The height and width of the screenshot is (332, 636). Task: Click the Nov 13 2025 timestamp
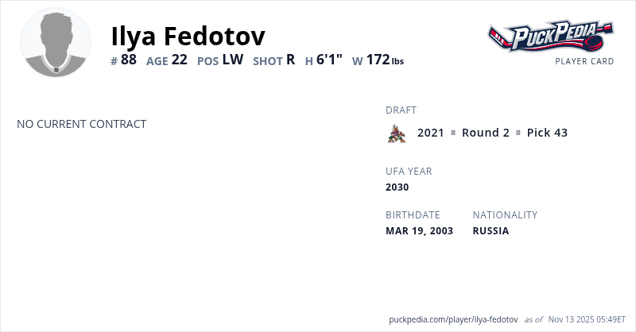click(588, 319)
